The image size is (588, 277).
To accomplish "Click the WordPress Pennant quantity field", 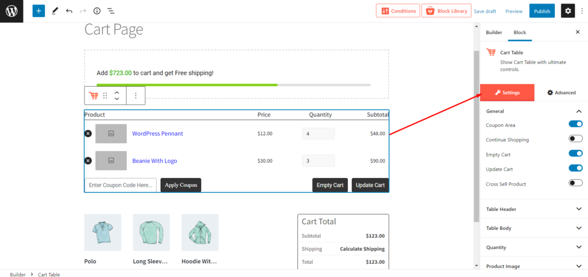I will tap(318, 134).
